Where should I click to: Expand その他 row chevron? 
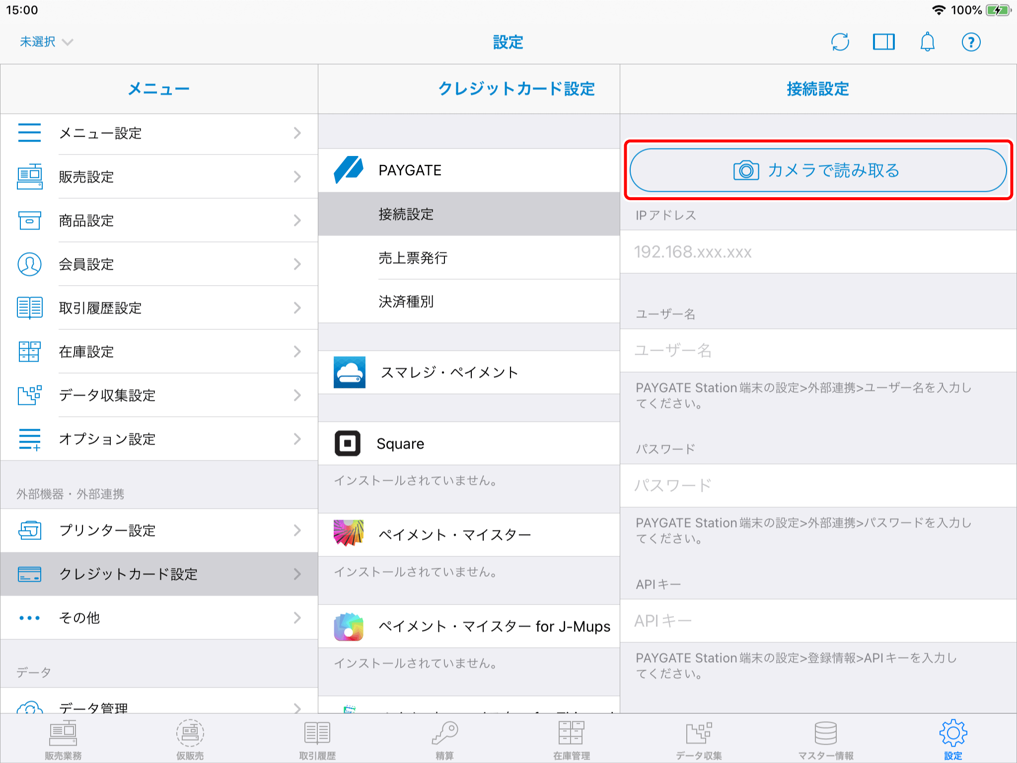coord(297,618)
